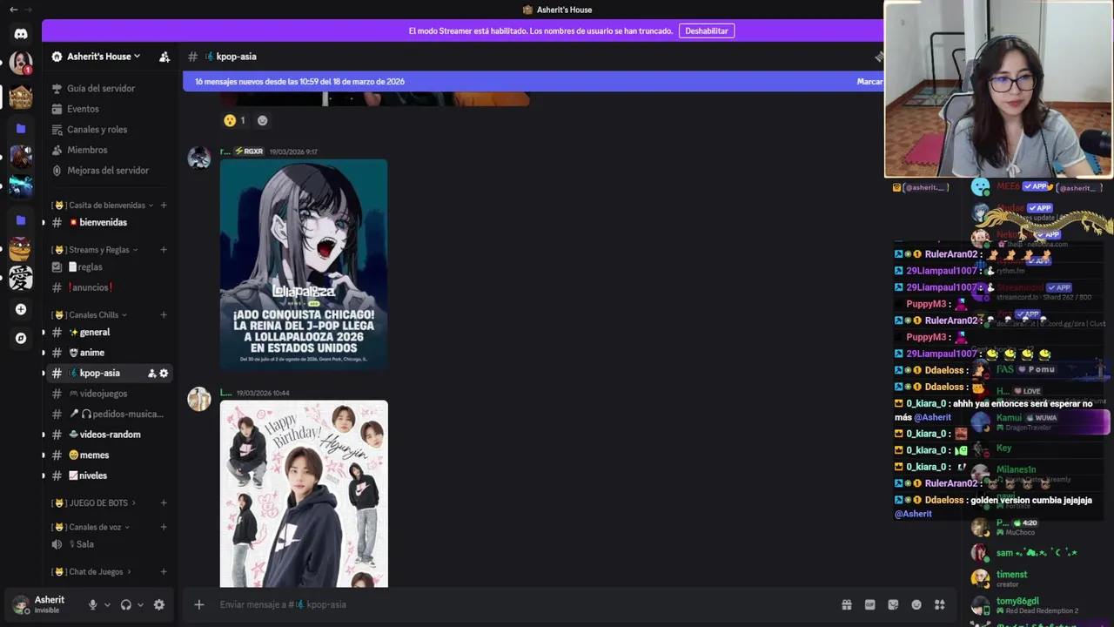This screenshot has height=627, width=1114.
Task: Focus the Enviar mensaje a kpop-asia input
Action: click(522, 604)
